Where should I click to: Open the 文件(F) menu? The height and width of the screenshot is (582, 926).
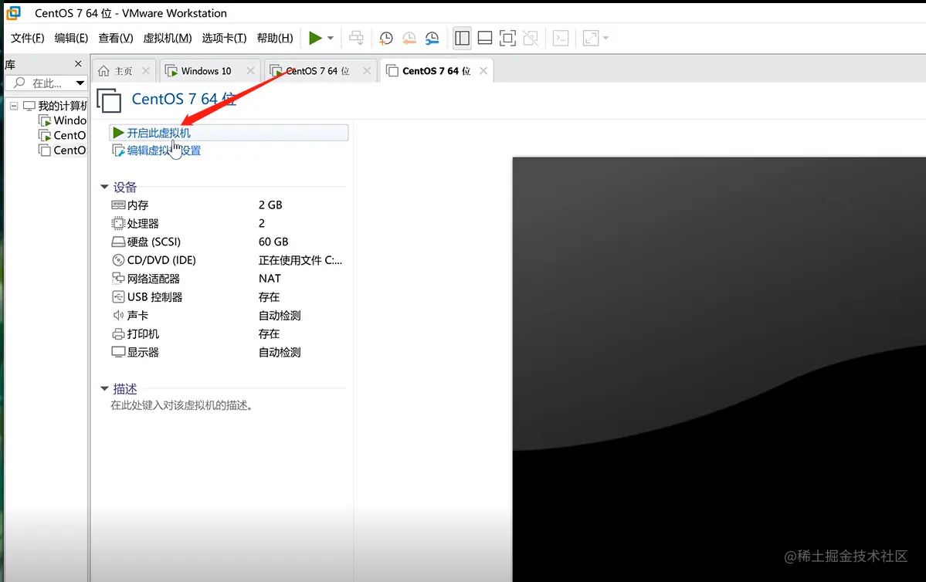pyautogui.click(x=28, y=39)
